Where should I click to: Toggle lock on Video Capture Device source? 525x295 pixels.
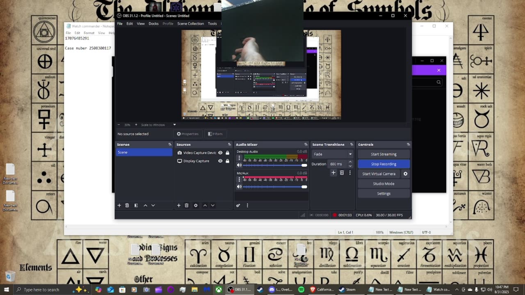point(228,153)
